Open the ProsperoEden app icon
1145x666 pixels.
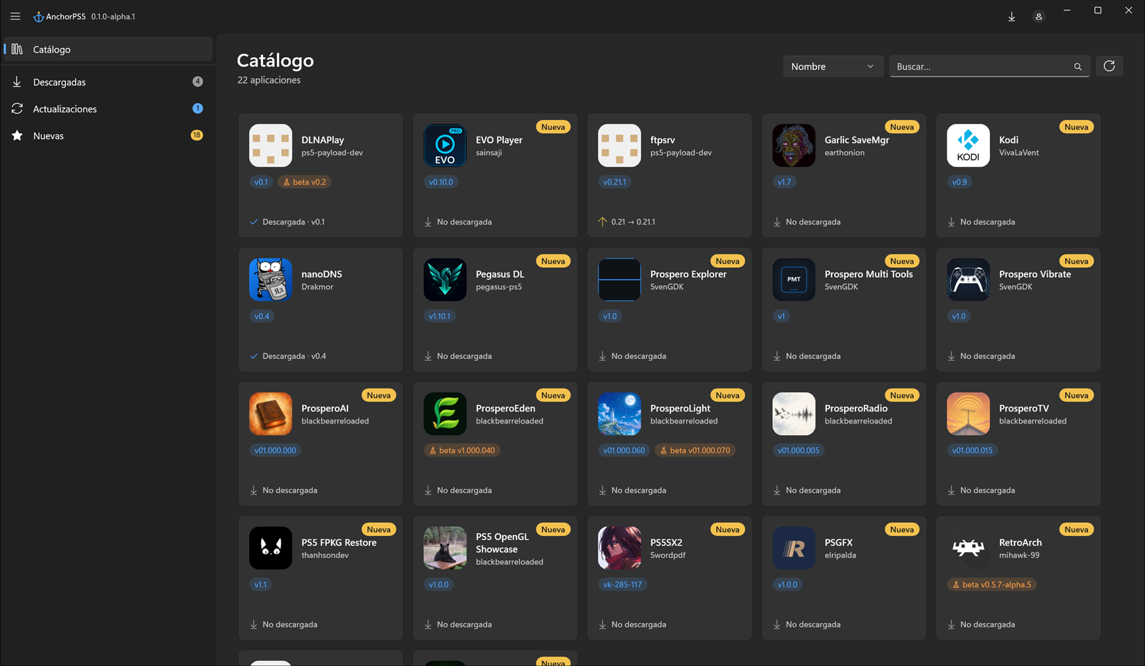[445, 414]
